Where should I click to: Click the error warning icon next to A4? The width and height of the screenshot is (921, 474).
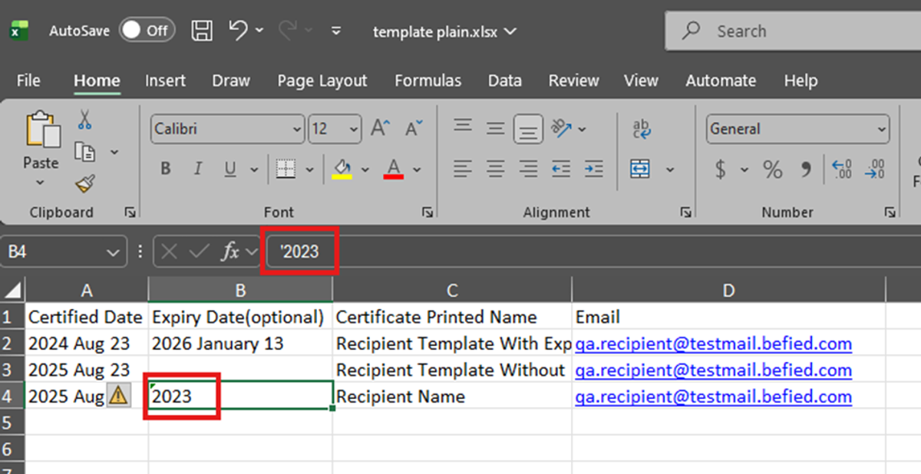pyautogui.click(x=117, y=396)
